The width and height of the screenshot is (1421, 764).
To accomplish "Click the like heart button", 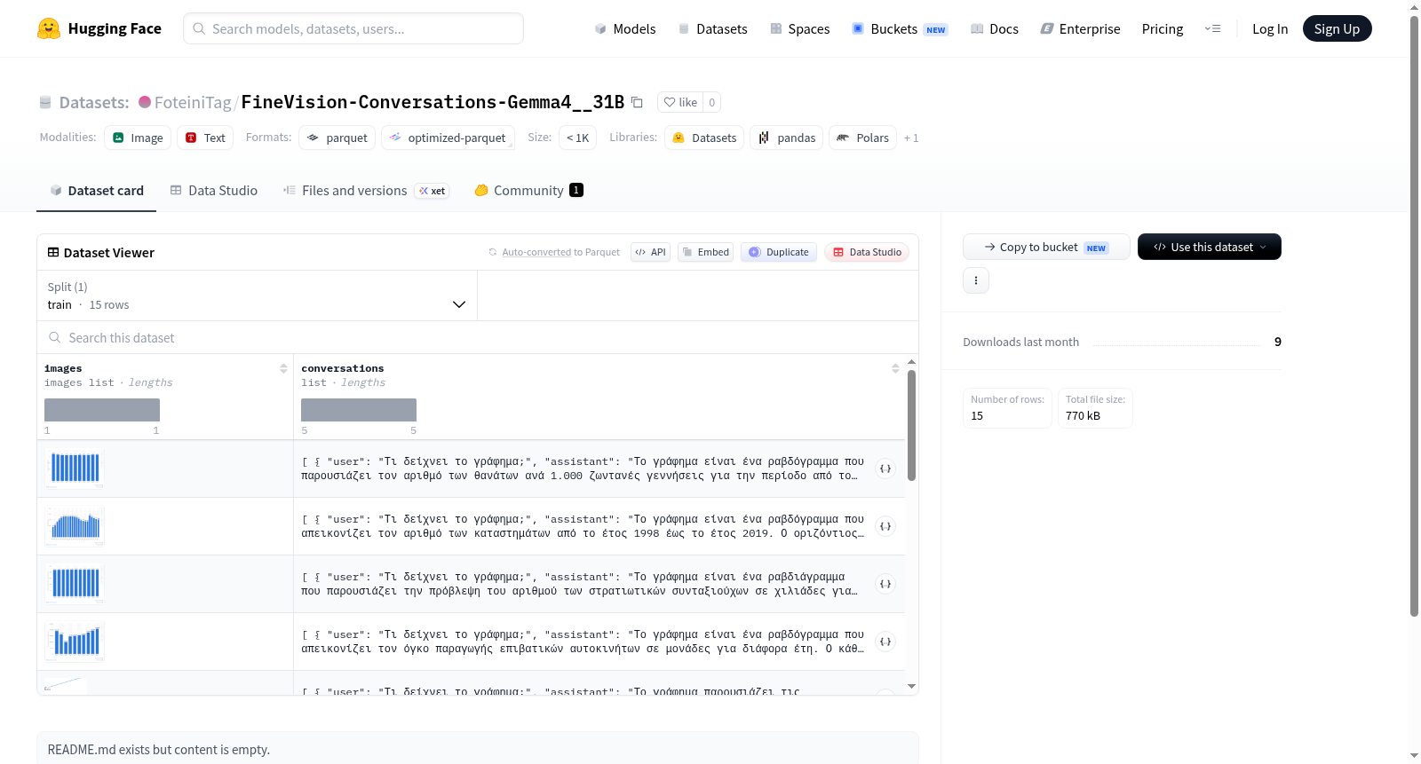I will click(680, 102).
